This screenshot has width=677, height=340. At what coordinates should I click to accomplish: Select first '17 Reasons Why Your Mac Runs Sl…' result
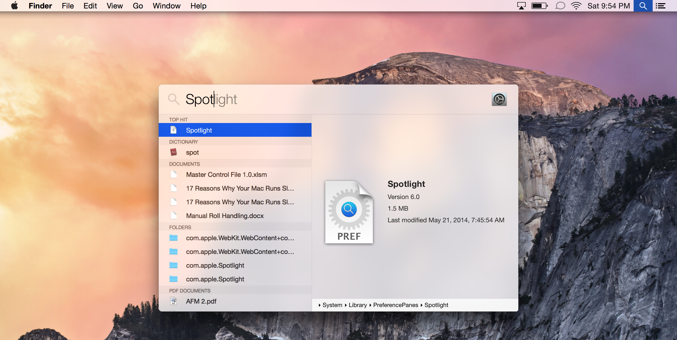(x=235, y=188)
